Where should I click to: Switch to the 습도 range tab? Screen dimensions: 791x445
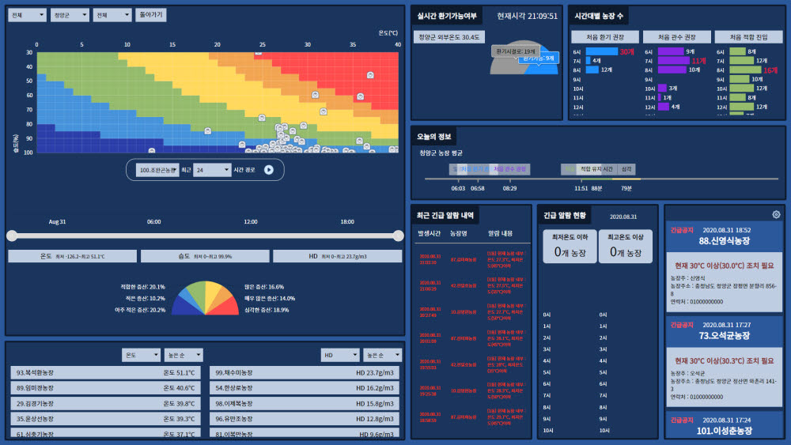coord(205,256)
